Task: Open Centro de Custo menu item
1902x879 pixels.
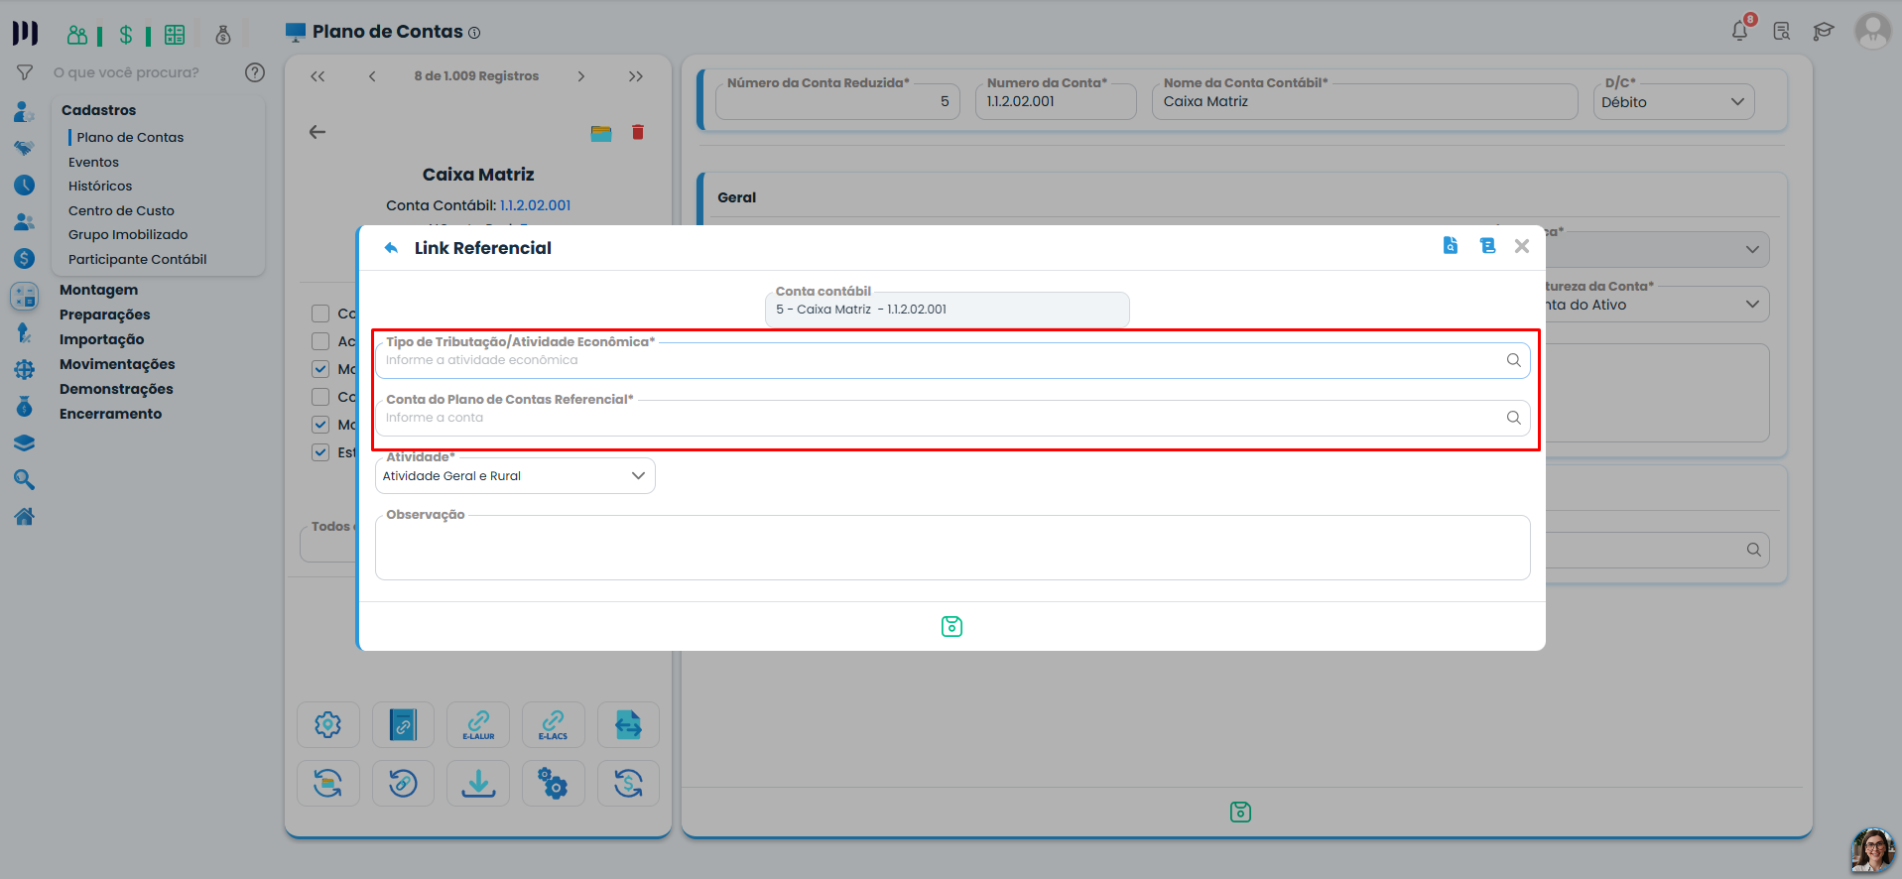Action: click(x=121, y=210)
